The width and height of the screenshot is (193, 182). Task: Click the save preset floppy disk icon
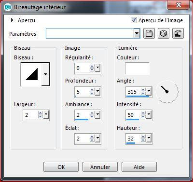(149, 33)
